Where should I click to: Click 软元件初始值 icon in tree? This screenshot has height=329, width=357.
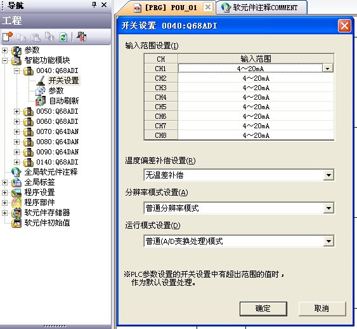16,223
